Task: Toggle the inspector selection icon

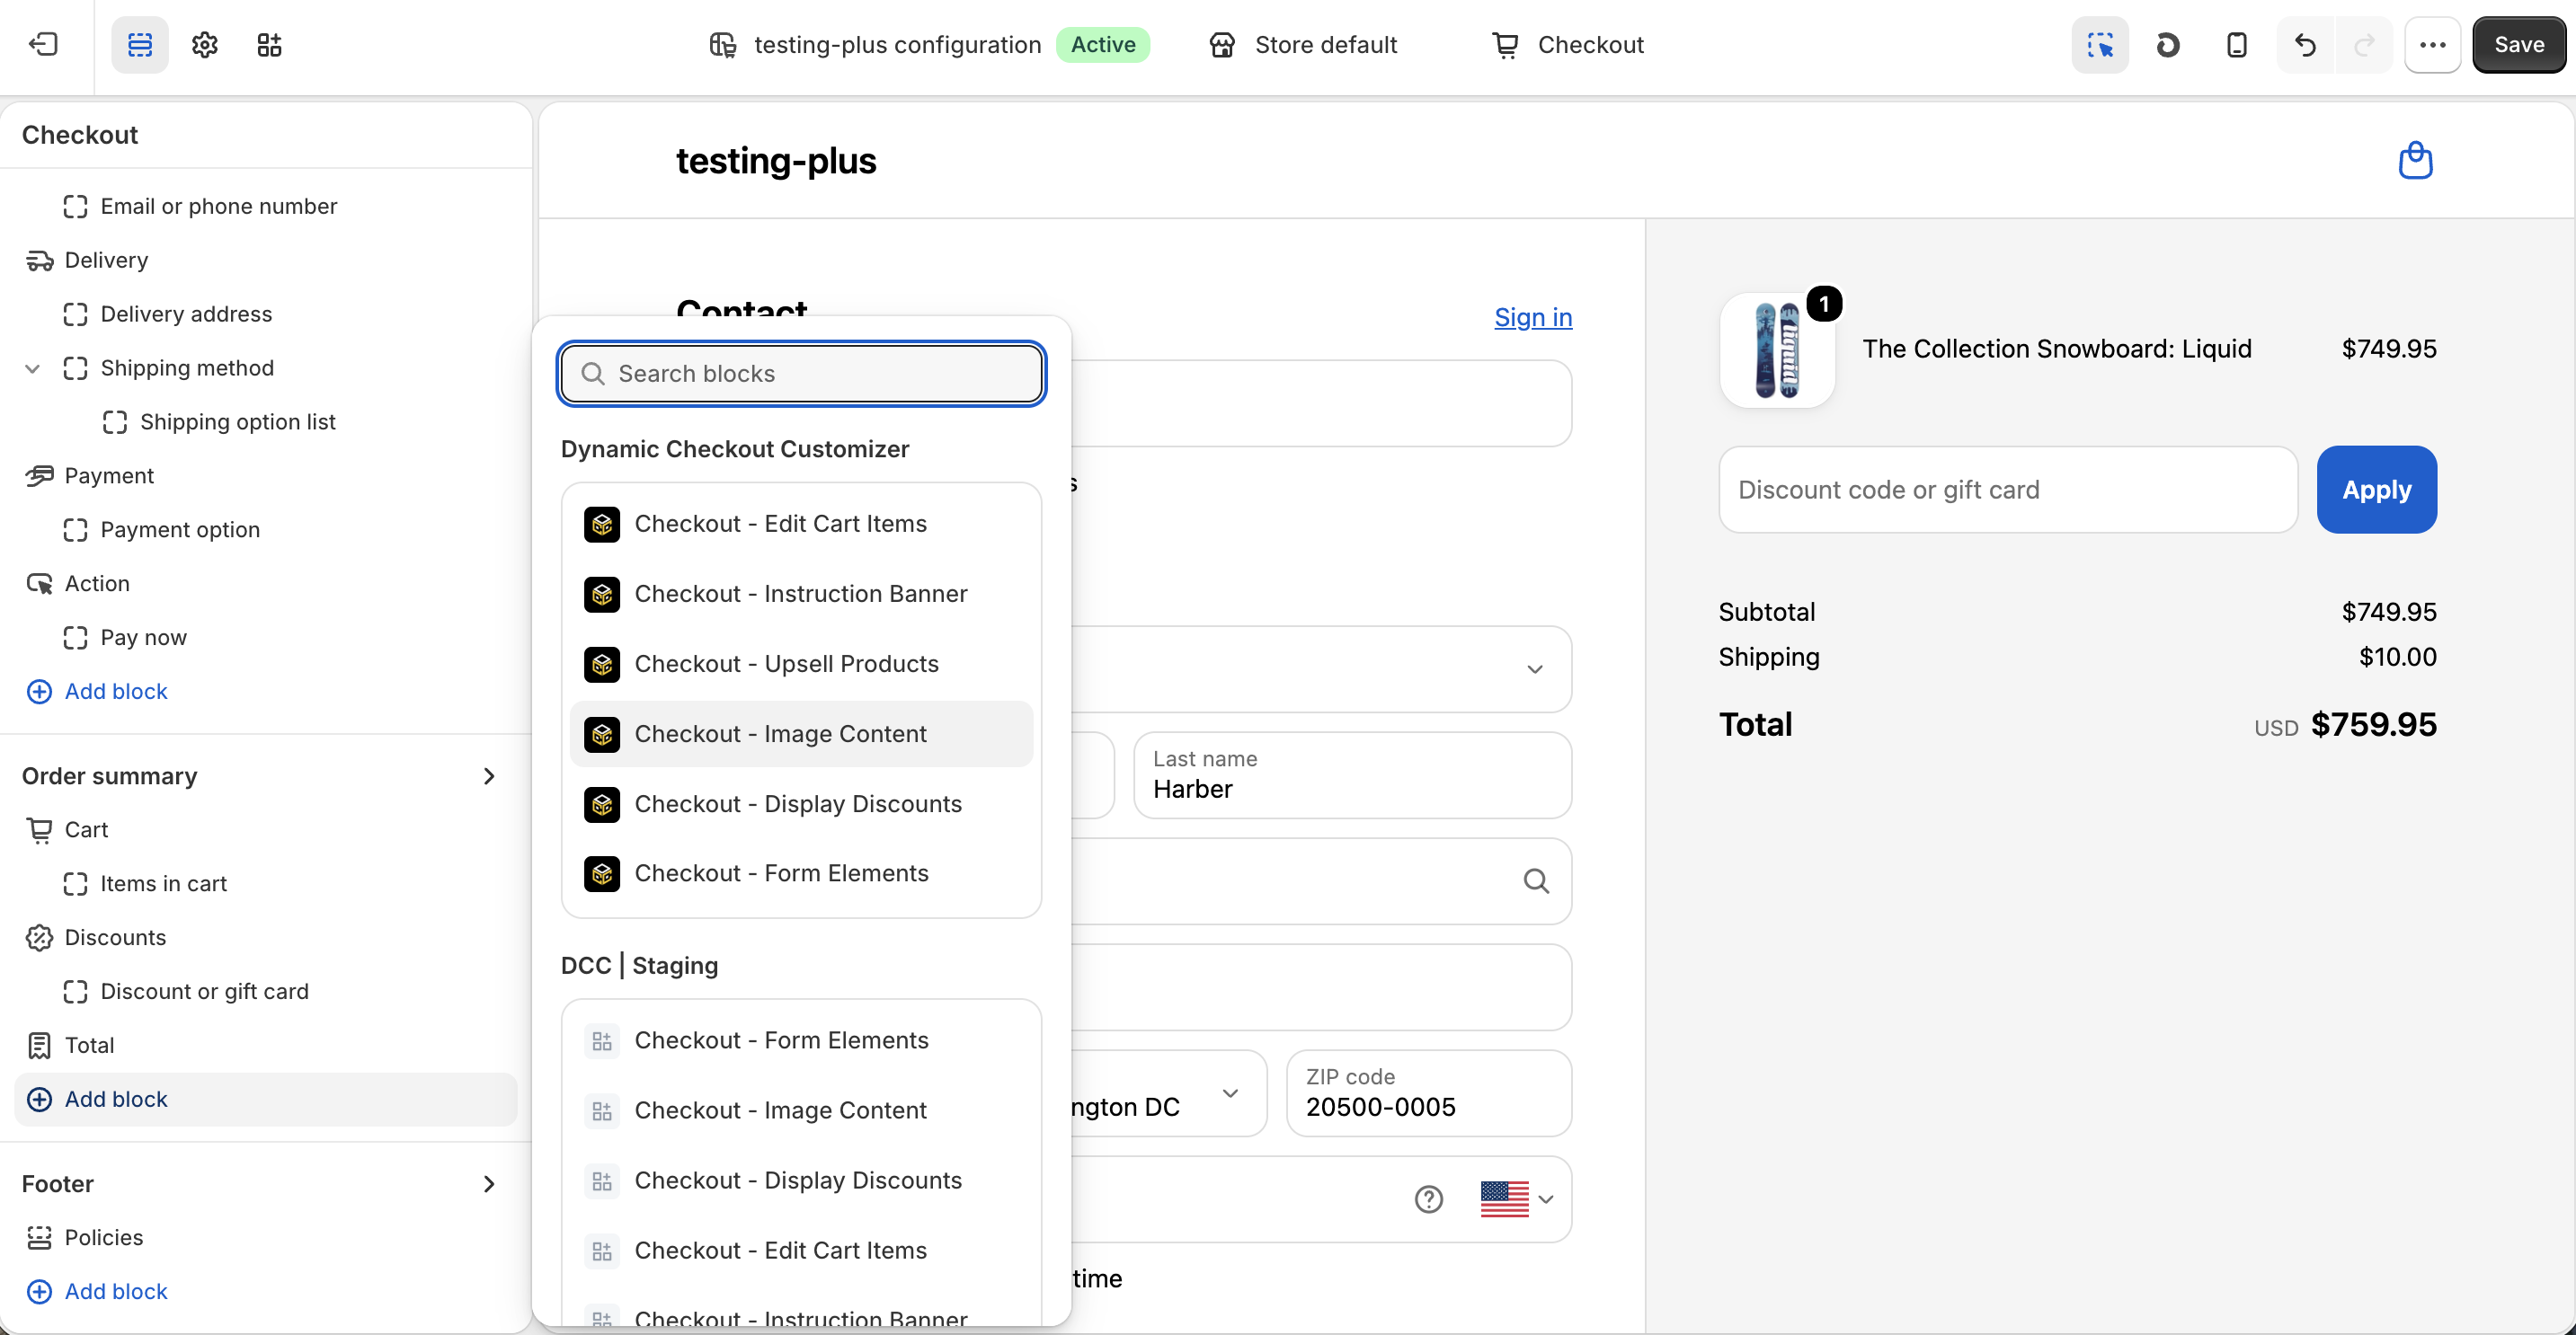Action: point(2100,44)
